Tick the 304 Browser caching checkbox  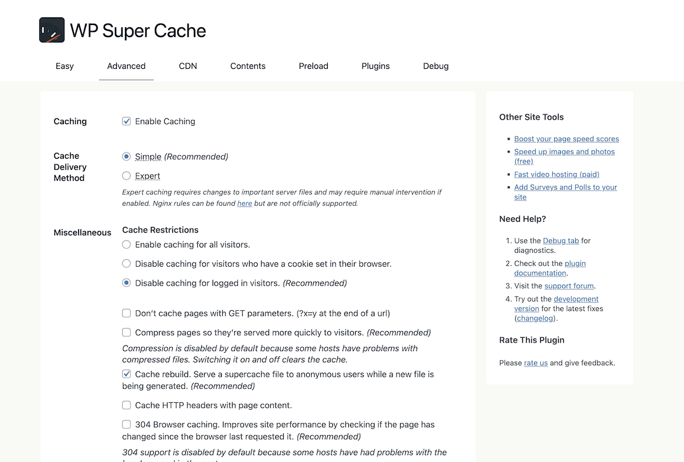pyautogui.click(x=127, y=424)
